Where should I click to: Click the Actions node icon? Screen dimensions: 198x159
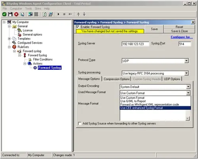click(x=30, y=63)
